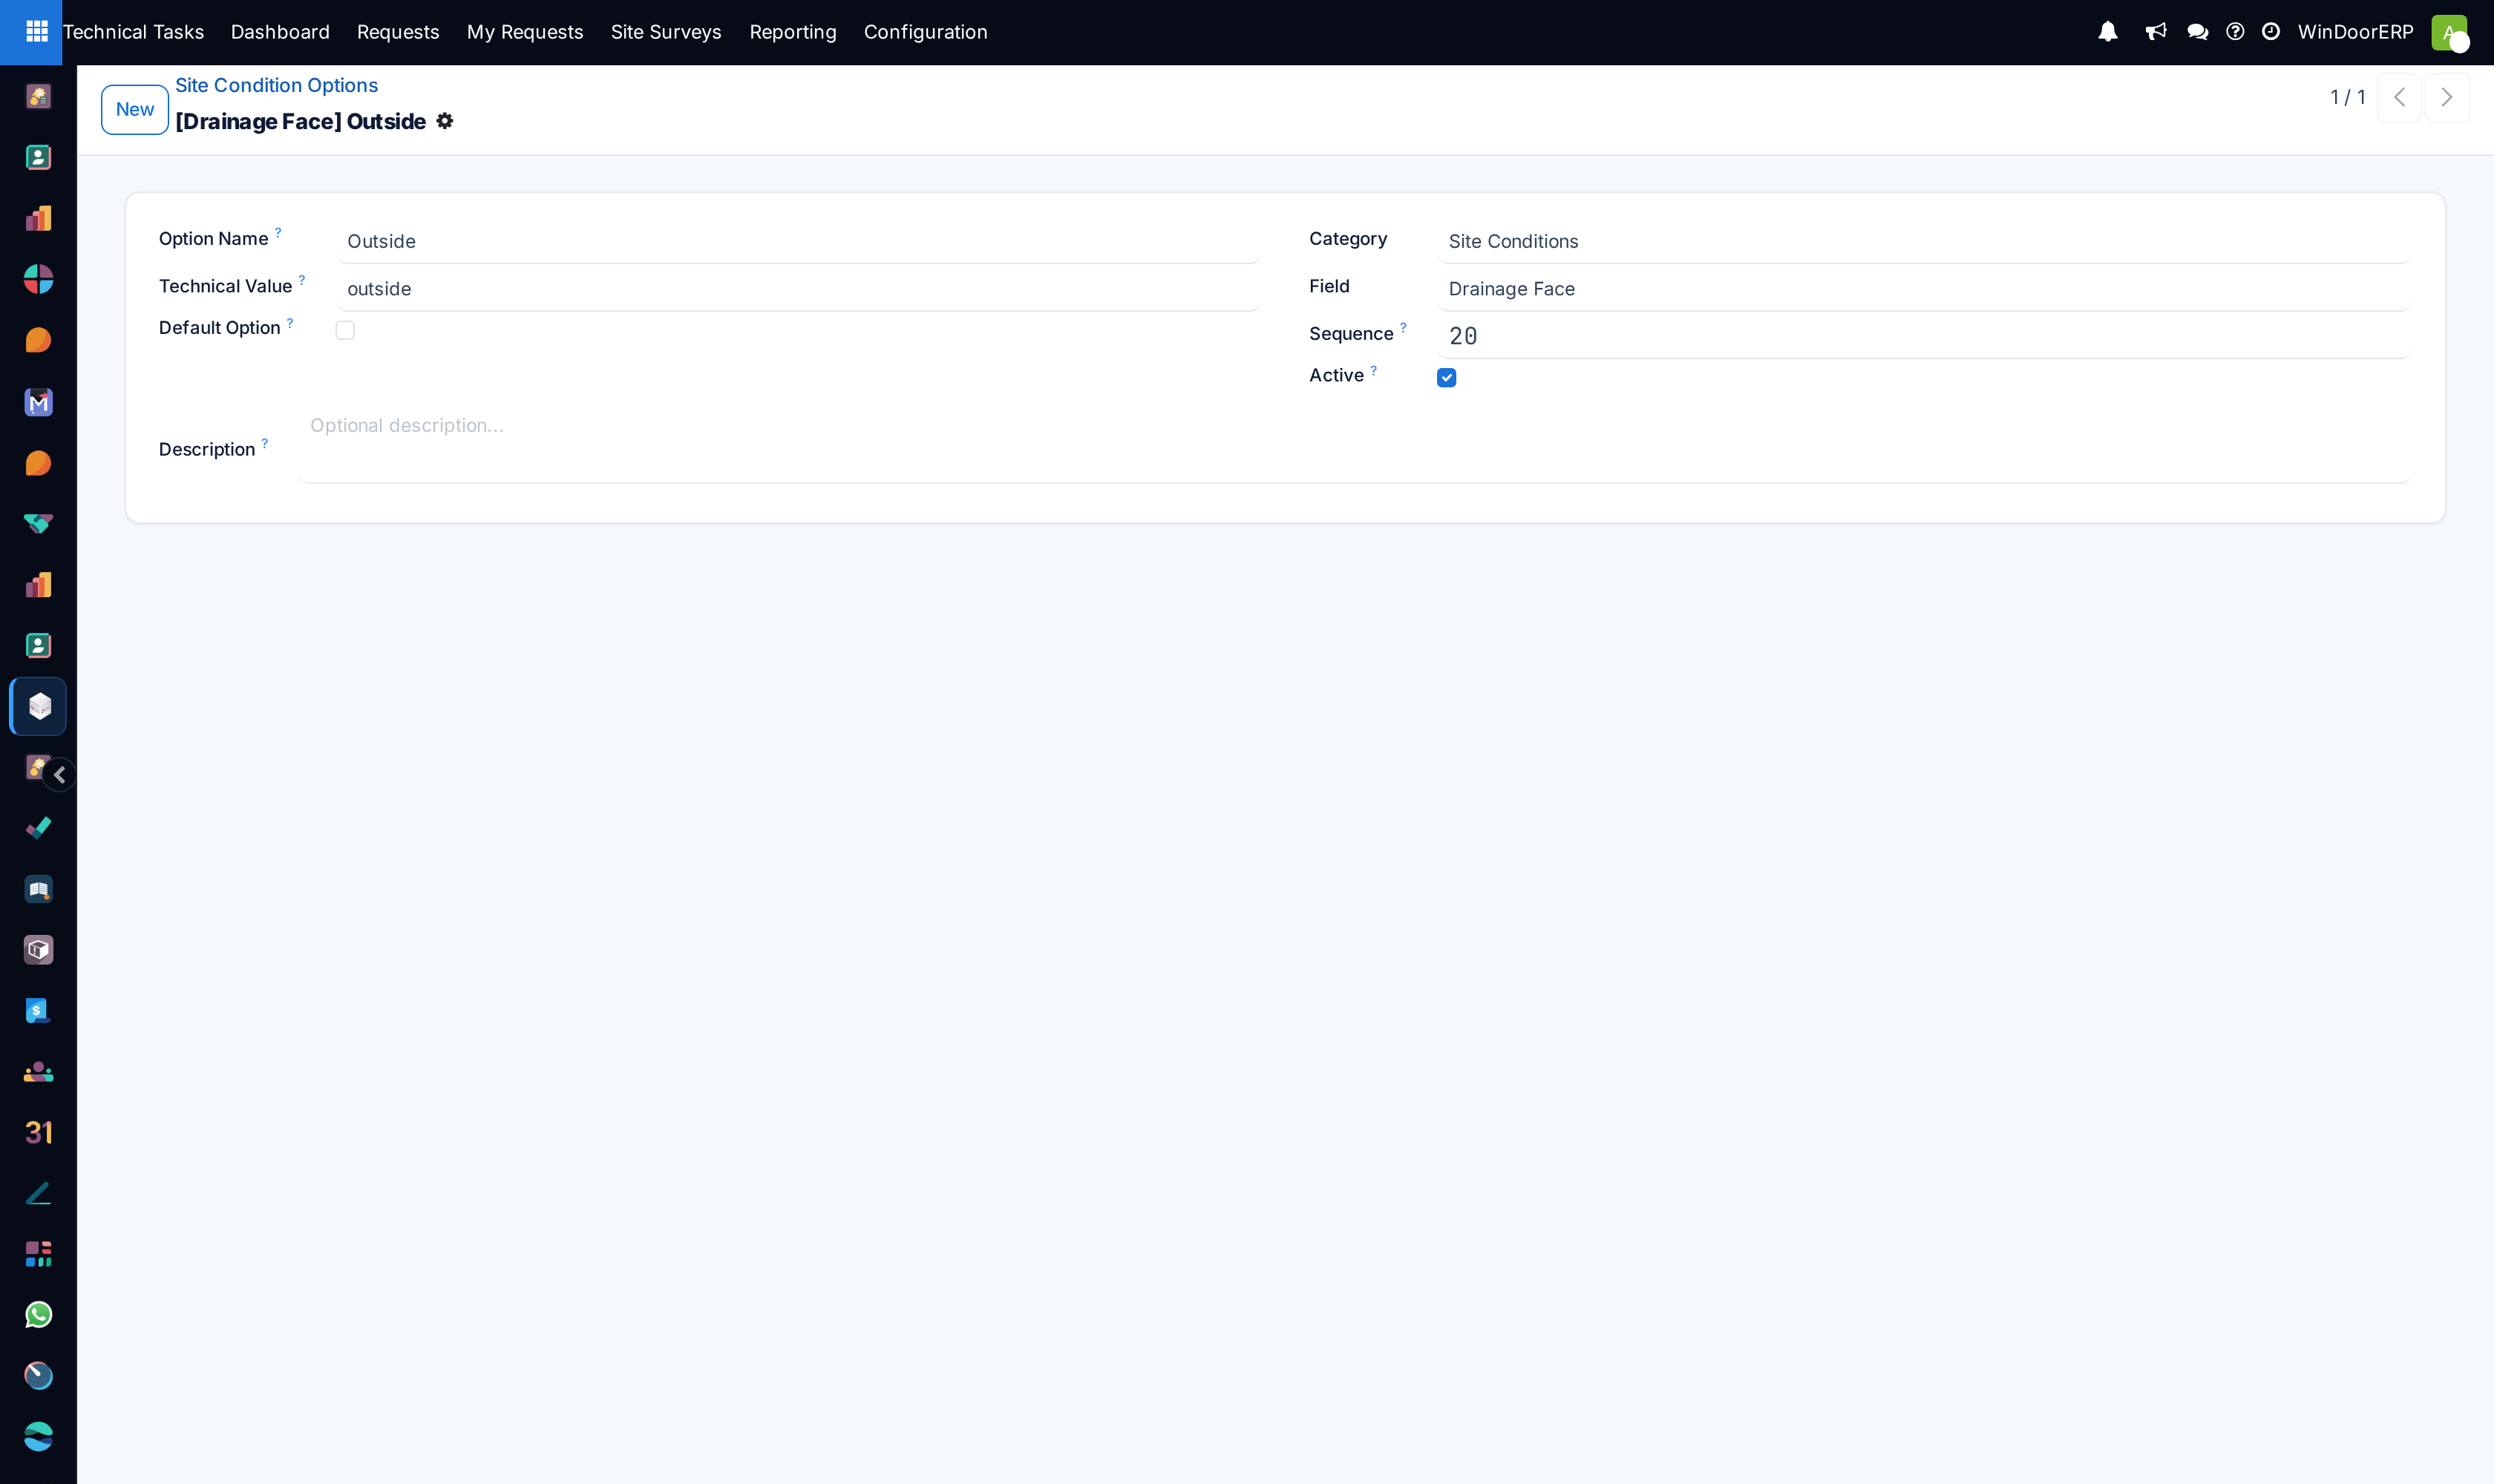Screen dimensions: 2494x1484
Task: Uncheck the Active checkbox
Action: (x=1447, y=377)
